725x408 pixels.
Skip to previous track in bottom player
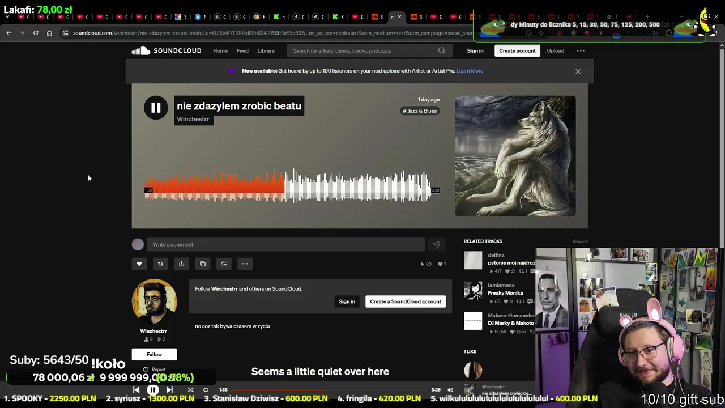(137, 390)
